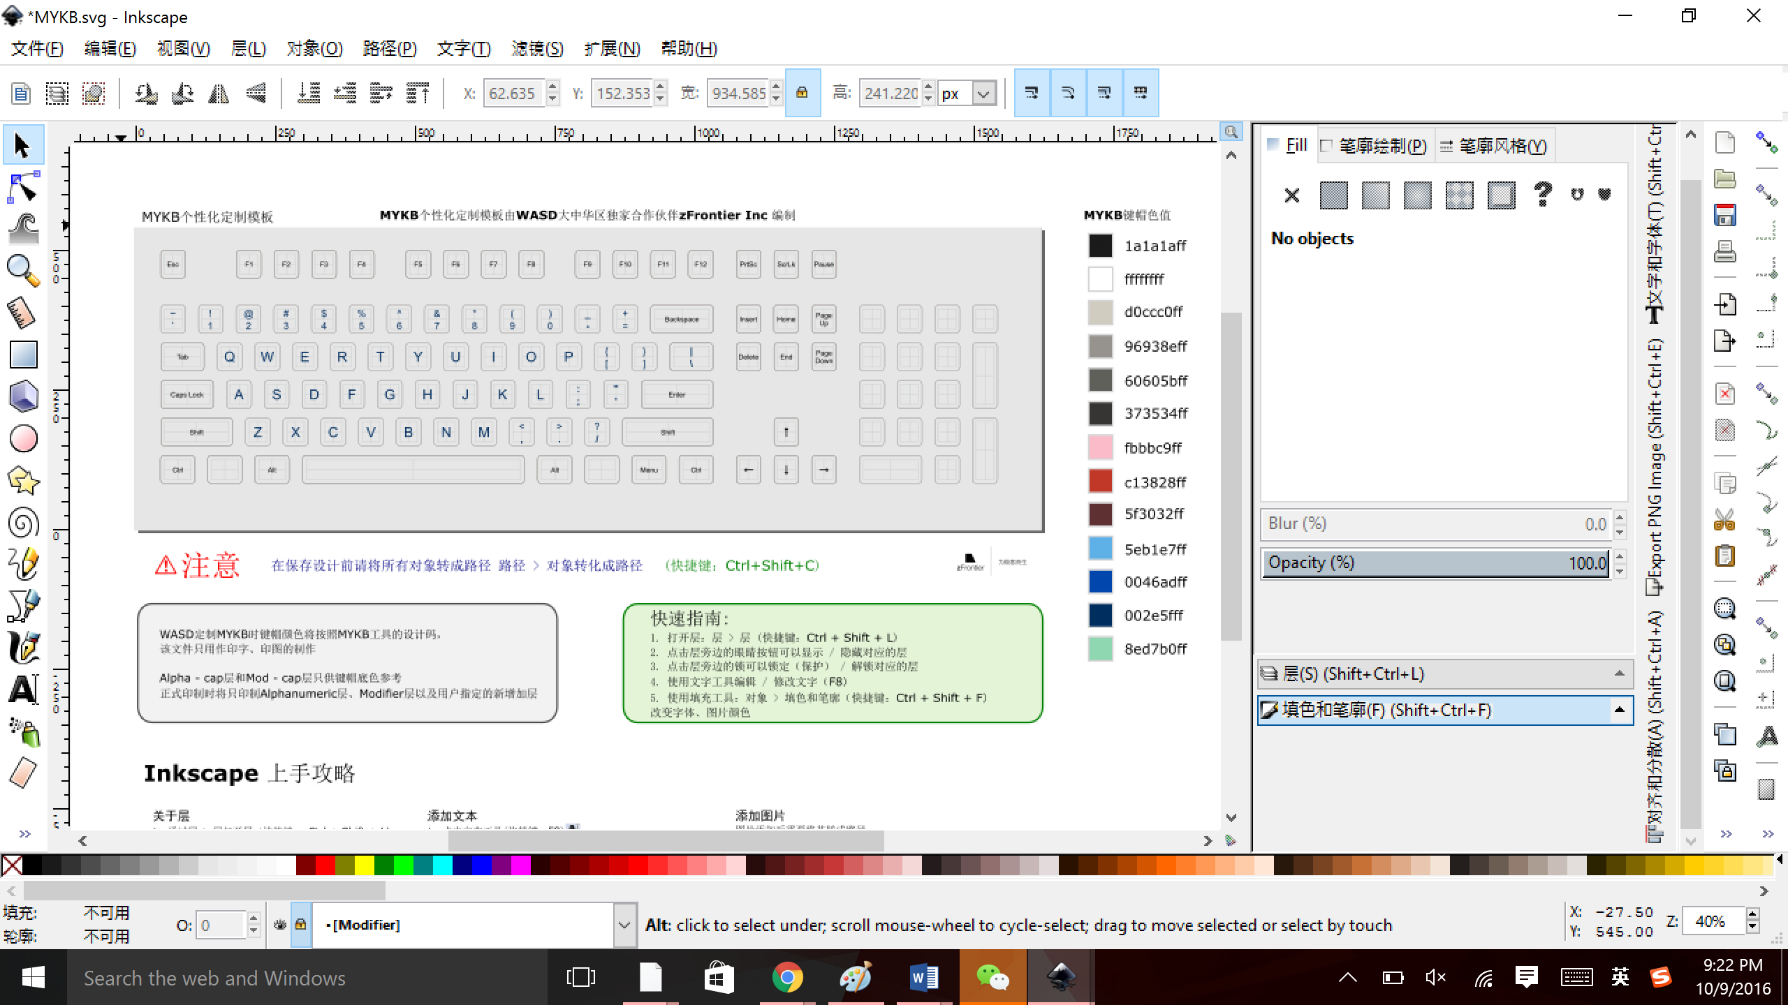Toggle scale stroke width with object
Image resolution: width=1788 pixels, height=1005 pixels.
coord(1032,93)
